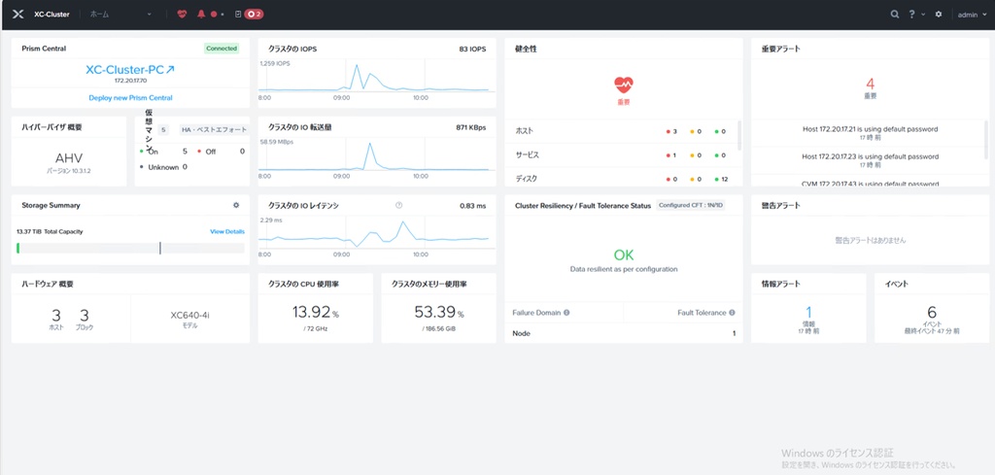Image resolution: width=995 pixels, height=475 pixels.
Task: Expand the help question mark menu
Action: (913, 15)
